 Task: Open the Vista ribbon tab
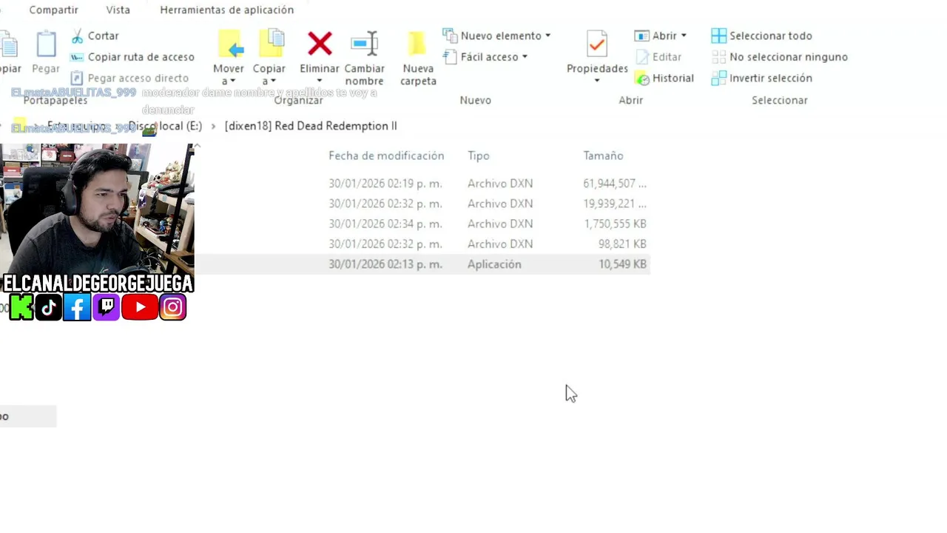click(x=118, y=10)
